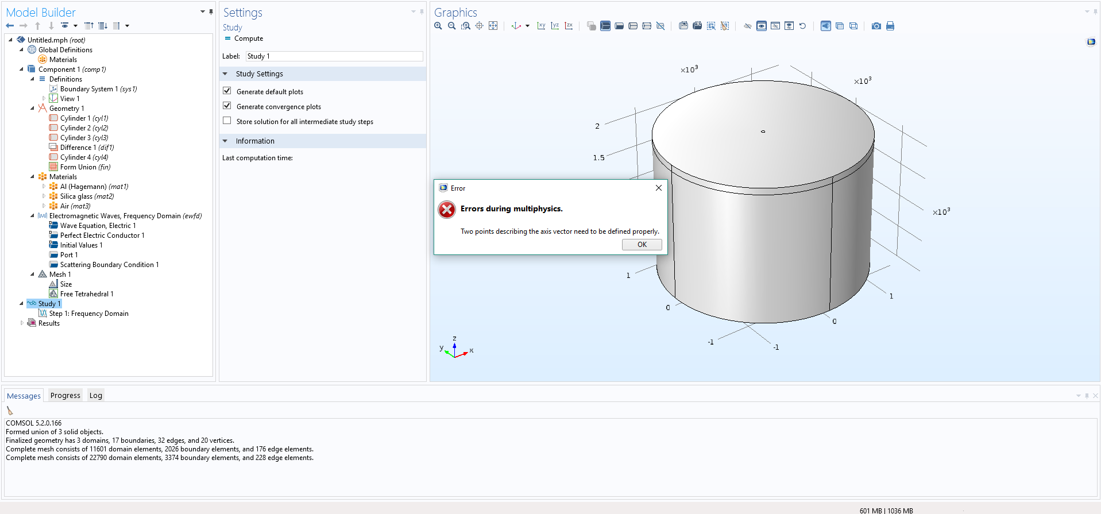Collapse the Study Settings section

225,74
